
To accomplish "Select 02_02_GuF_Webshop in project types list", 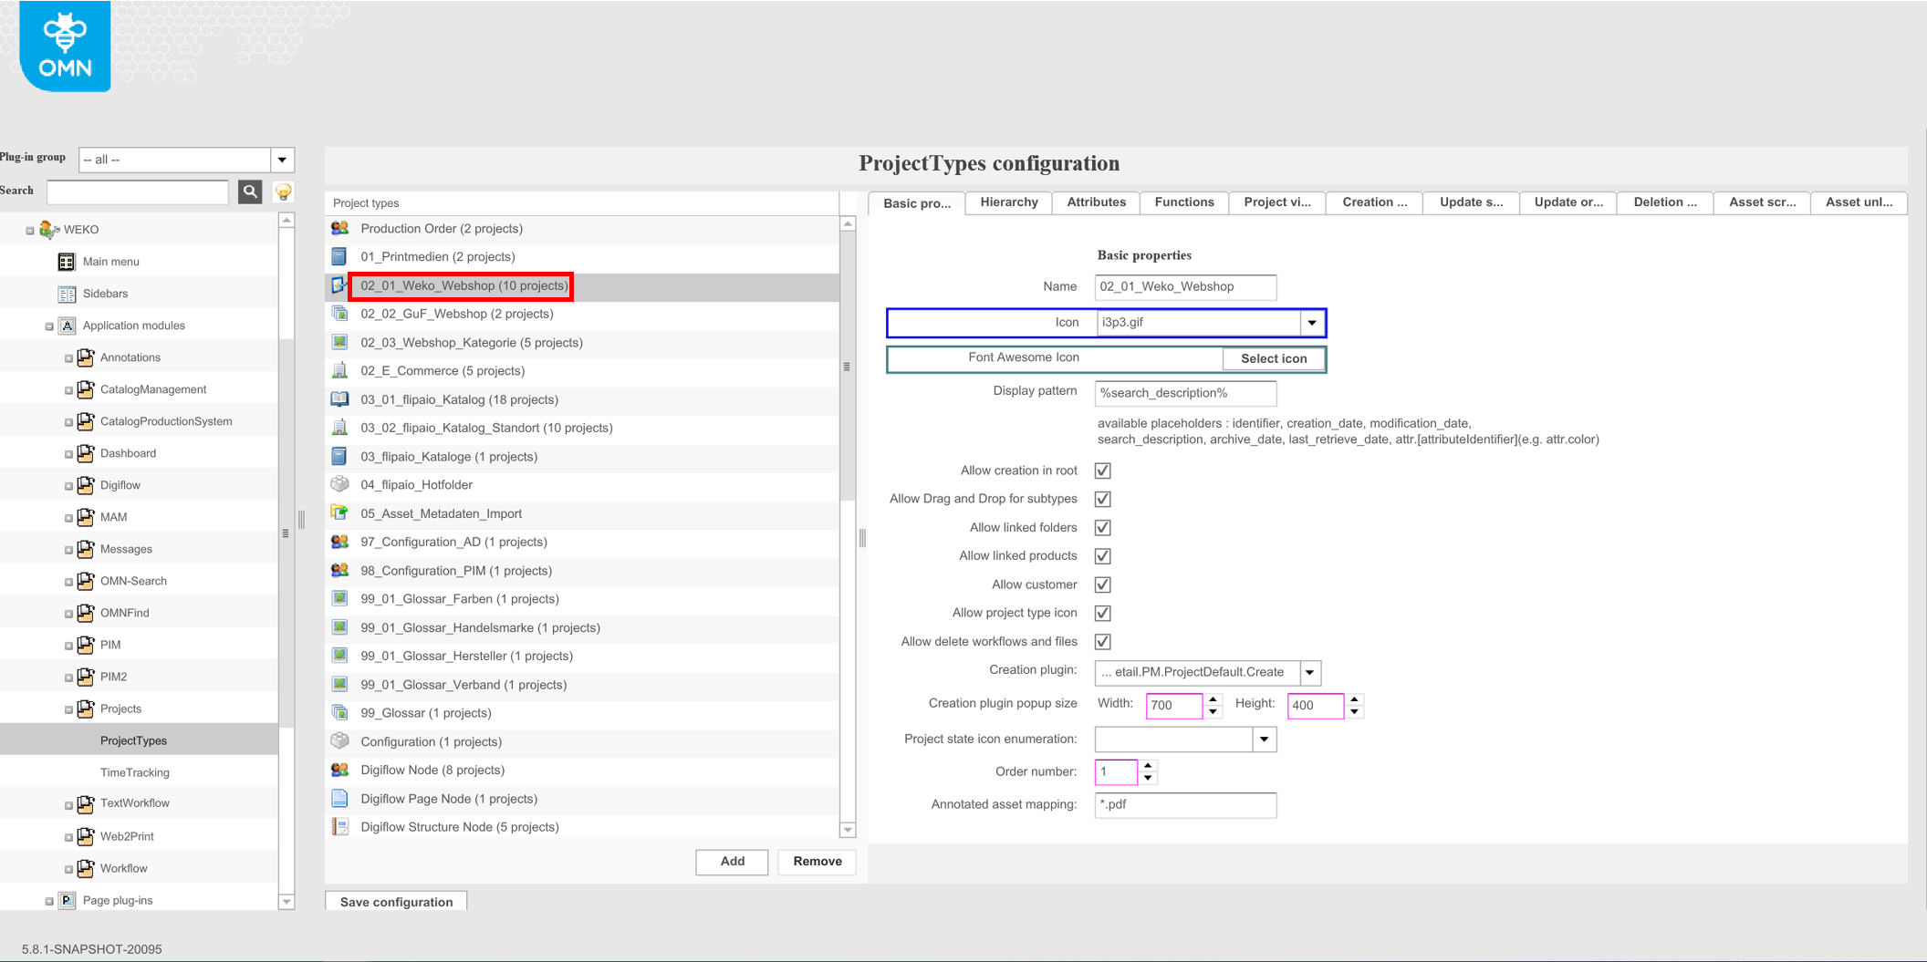I will coord(456,313).
